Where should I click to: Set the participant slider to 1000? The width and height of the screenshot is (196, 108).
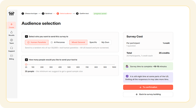tap(114, 64)
